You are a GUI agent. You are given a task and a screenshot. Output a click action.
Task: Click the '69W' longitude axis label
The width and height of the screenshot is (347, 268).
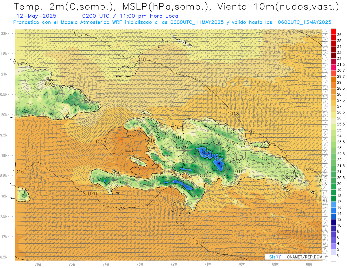pyautogui.click(x=275, y=264)
